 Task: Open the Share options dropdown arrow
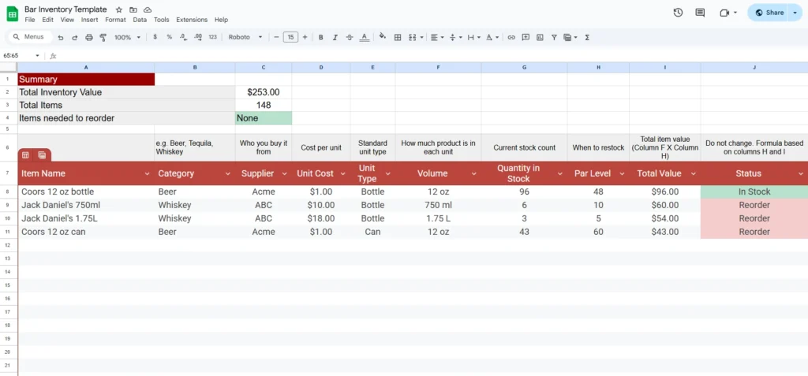795,13
